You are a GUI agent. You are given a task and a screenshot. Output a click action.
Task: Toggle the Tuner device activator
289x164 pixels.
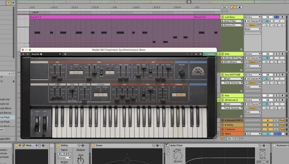93,145
